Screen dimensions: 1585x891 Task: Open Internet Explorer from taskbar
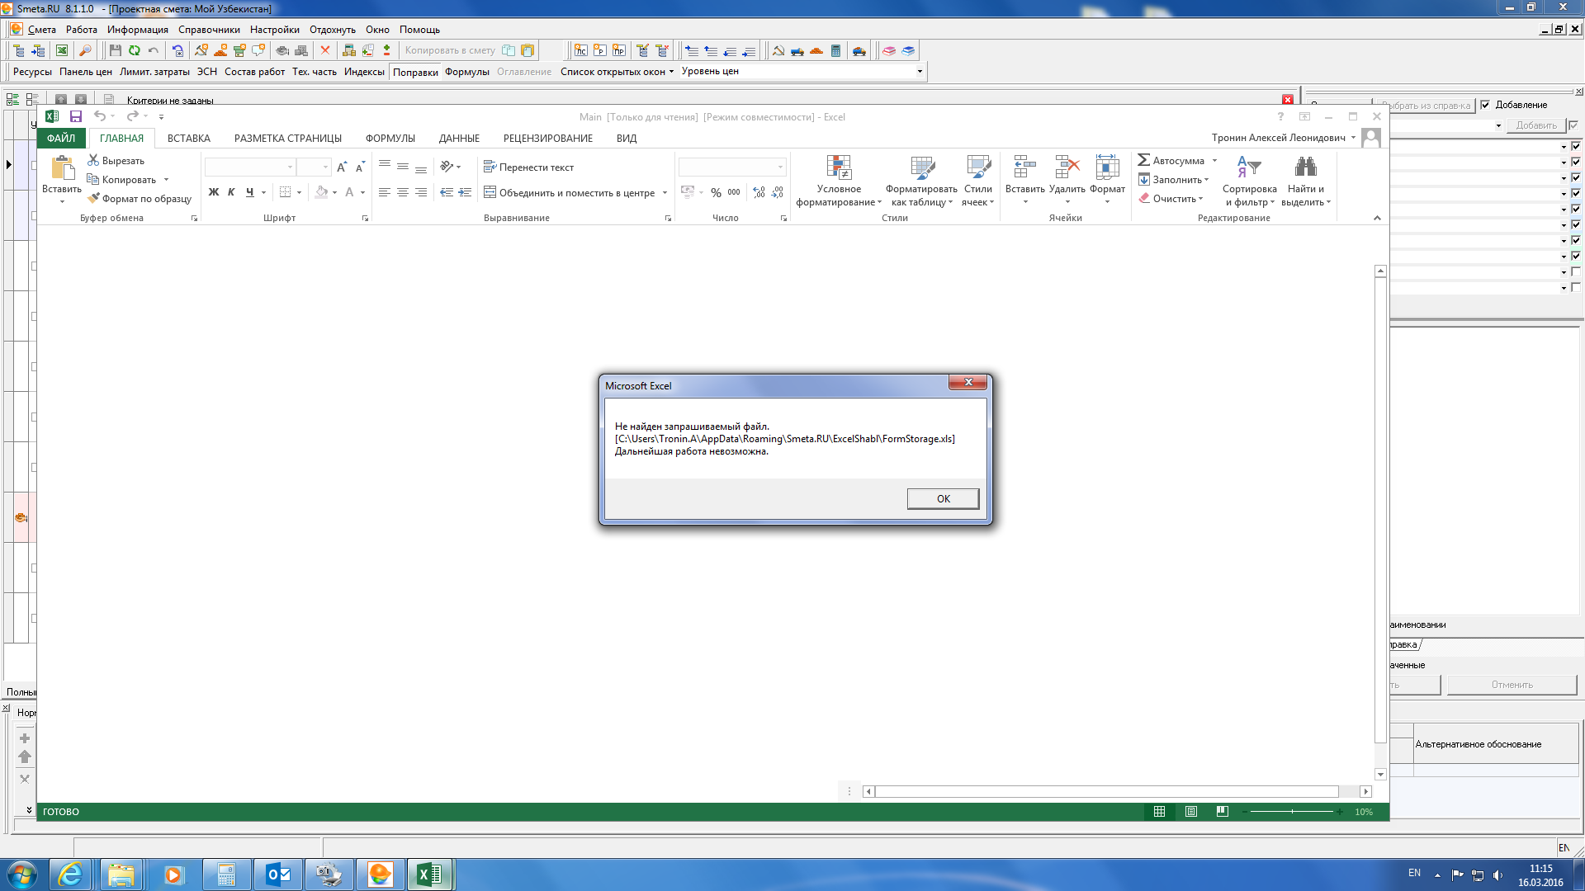[x=71, y=874]
